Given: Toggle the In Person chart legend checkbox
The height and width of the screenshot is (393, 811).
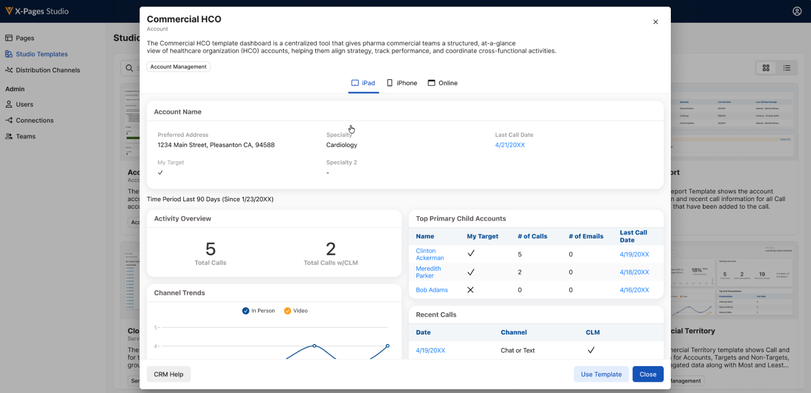Looking at the screenshot, I should pyautogui.click(x=246, y=311).
